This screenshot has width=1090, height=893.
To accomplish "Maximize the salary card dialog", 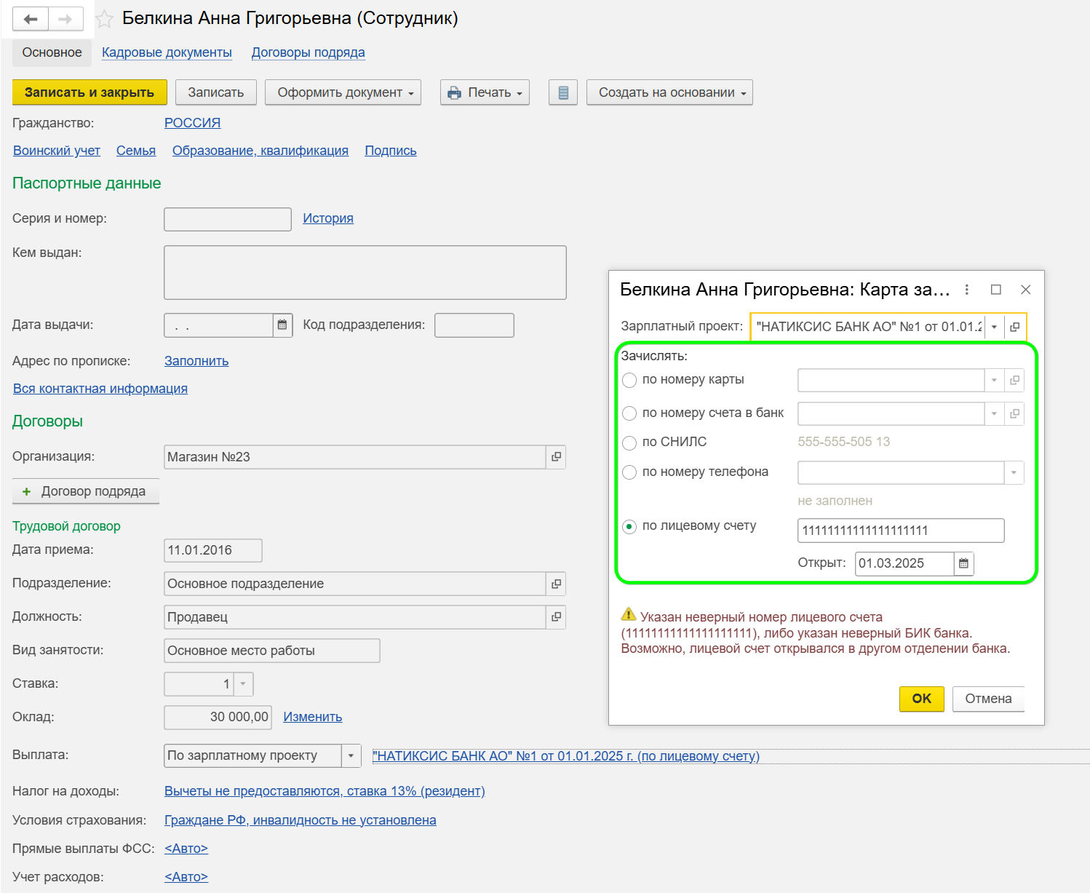I will (x=996, y=290).
